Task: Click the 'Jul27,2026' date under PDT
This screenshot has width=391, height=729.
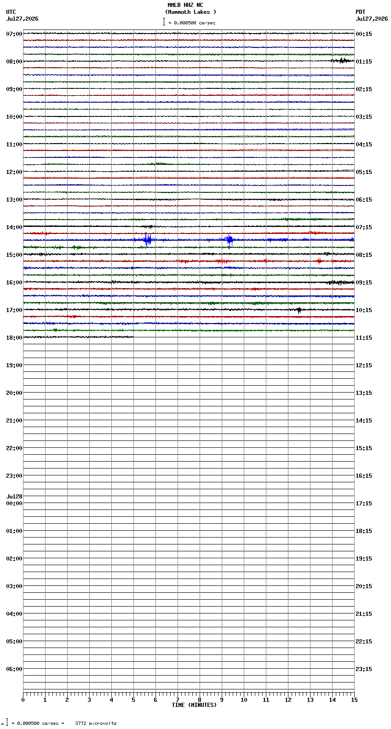Action: coord(372,19)
